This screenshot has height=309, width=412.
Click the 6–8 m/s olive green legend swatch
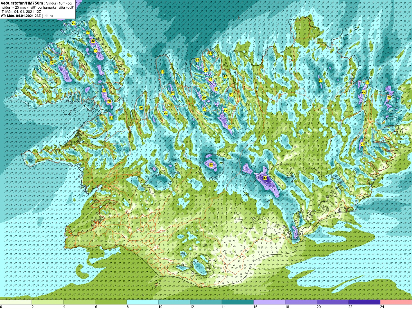pos(111,302)
